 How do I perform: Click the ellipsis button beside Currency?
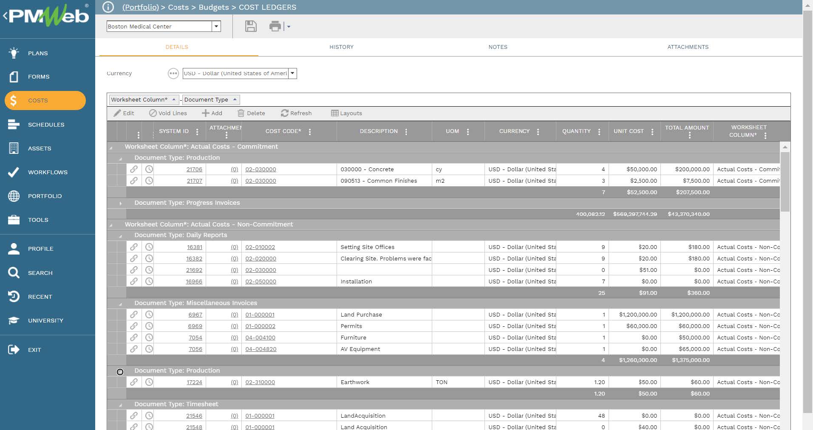(173, 74)
